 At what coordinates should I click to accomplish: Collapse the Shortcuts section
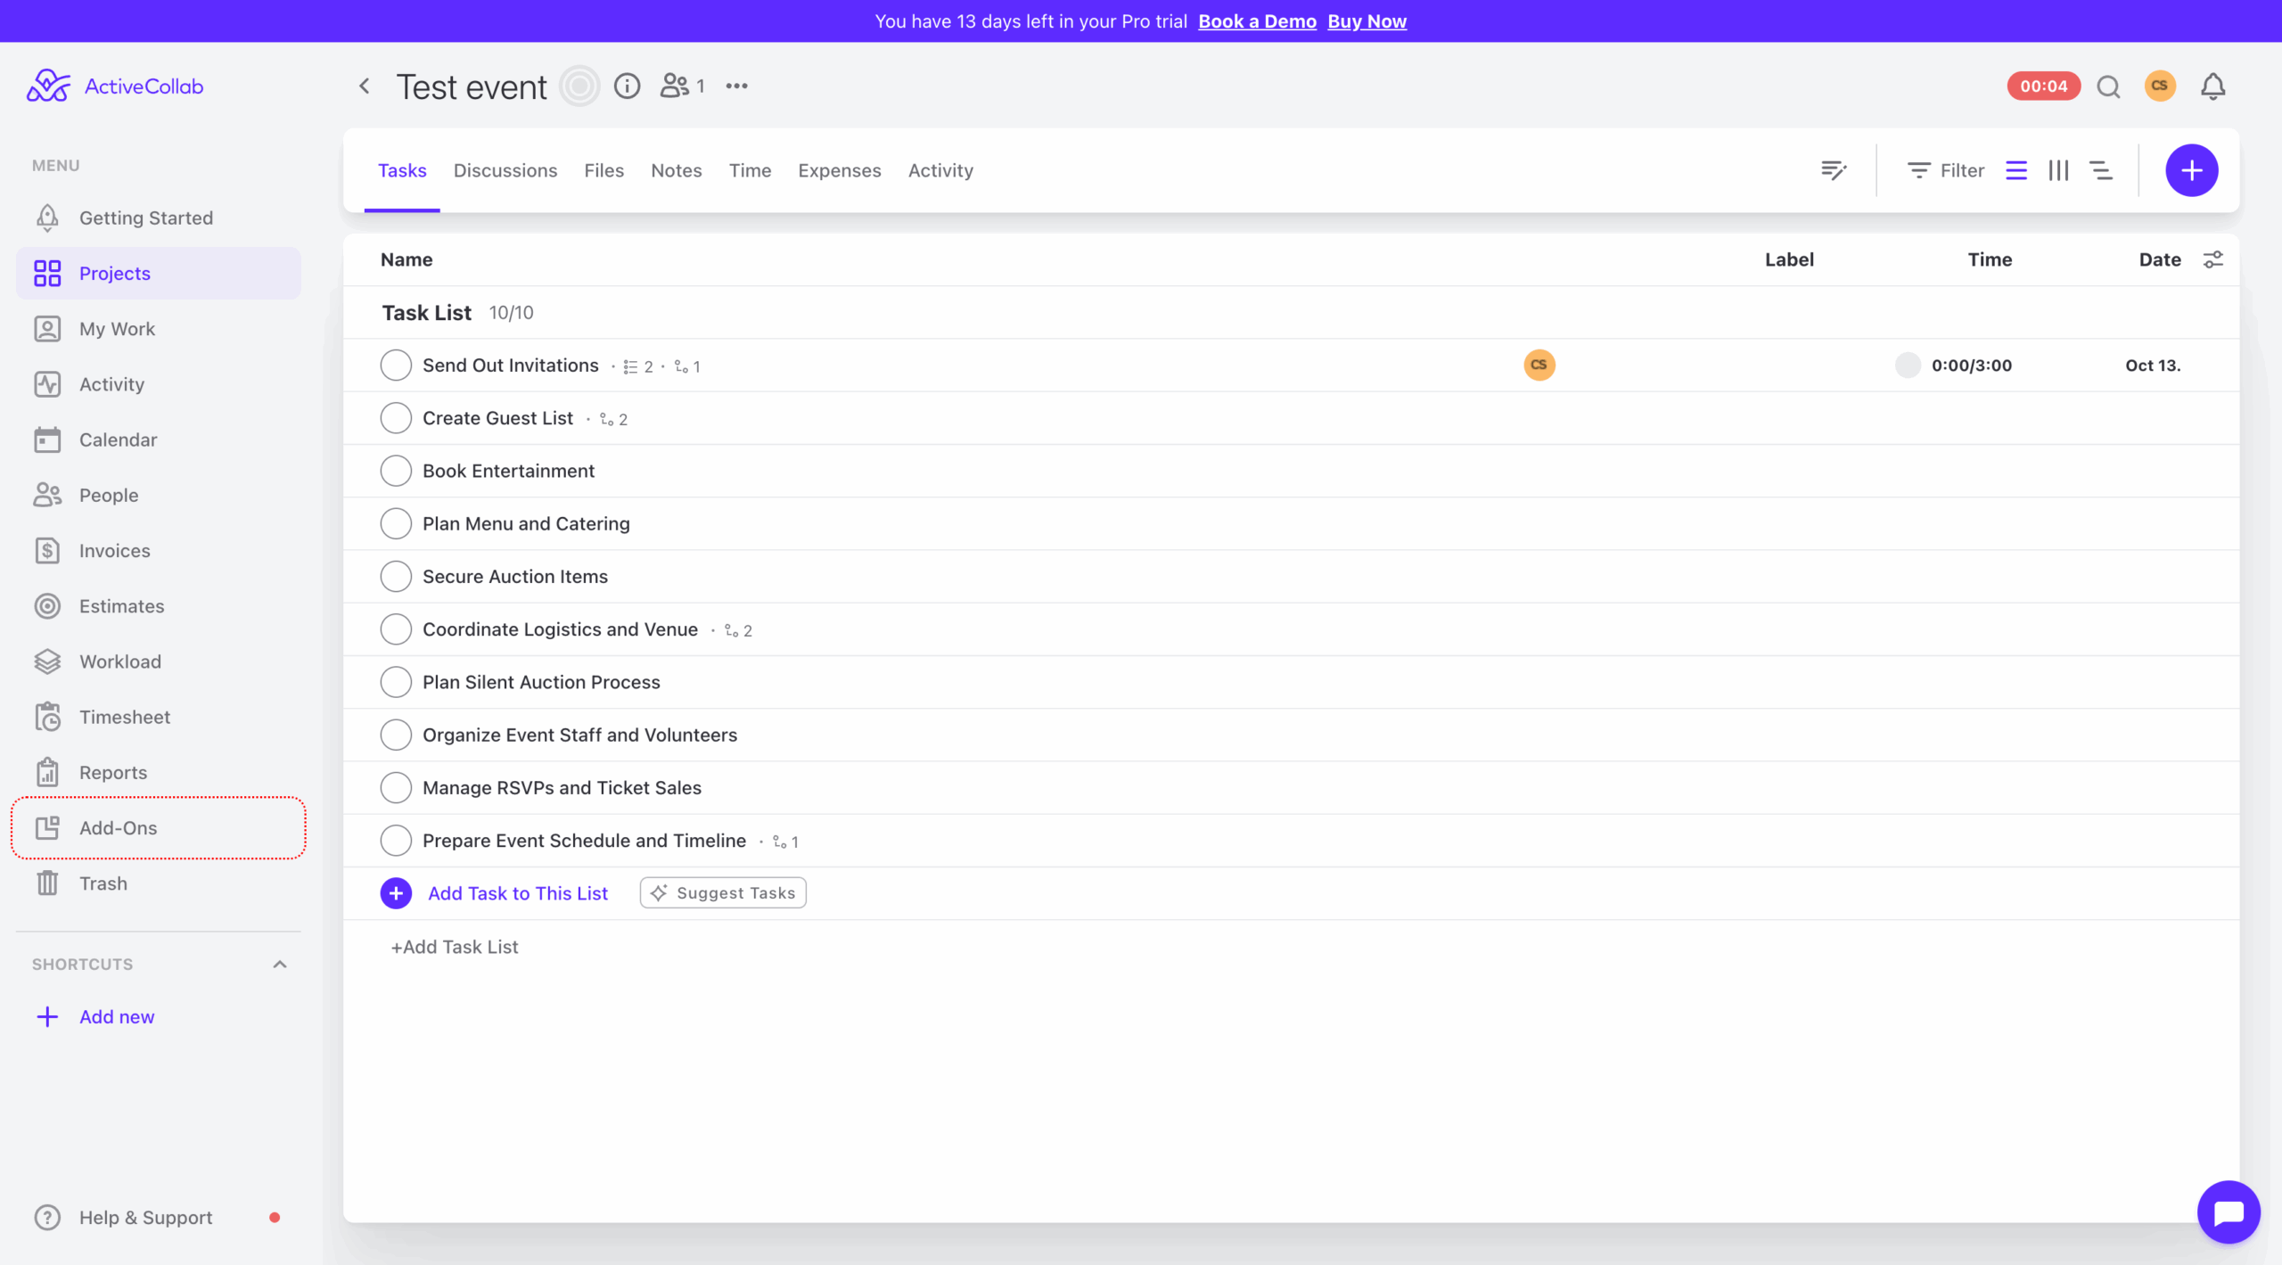tap(278, 964)
